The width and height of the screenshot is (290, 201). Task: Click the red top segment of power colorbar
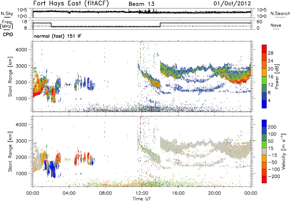(264, 49)
